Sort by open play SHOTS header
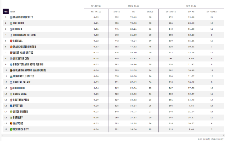The image size is (225, 141). (x=117, y=12)
